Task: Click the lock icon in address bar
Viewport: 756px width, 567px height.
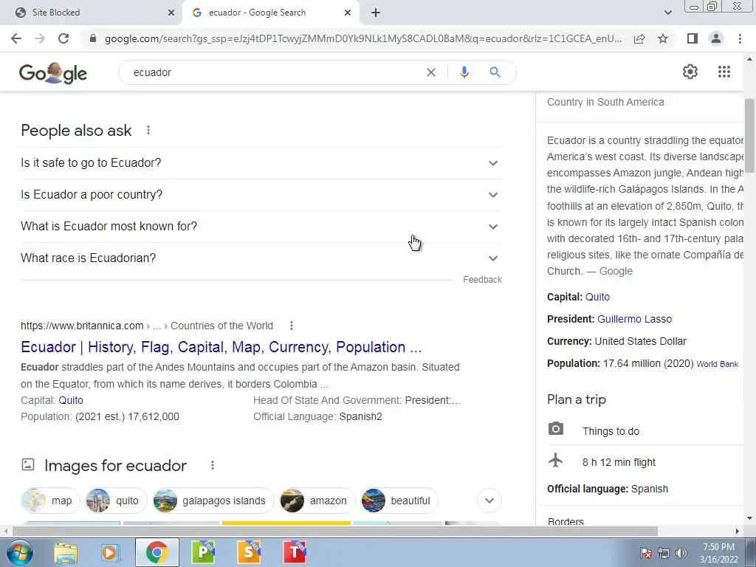Action: point(93,38)
